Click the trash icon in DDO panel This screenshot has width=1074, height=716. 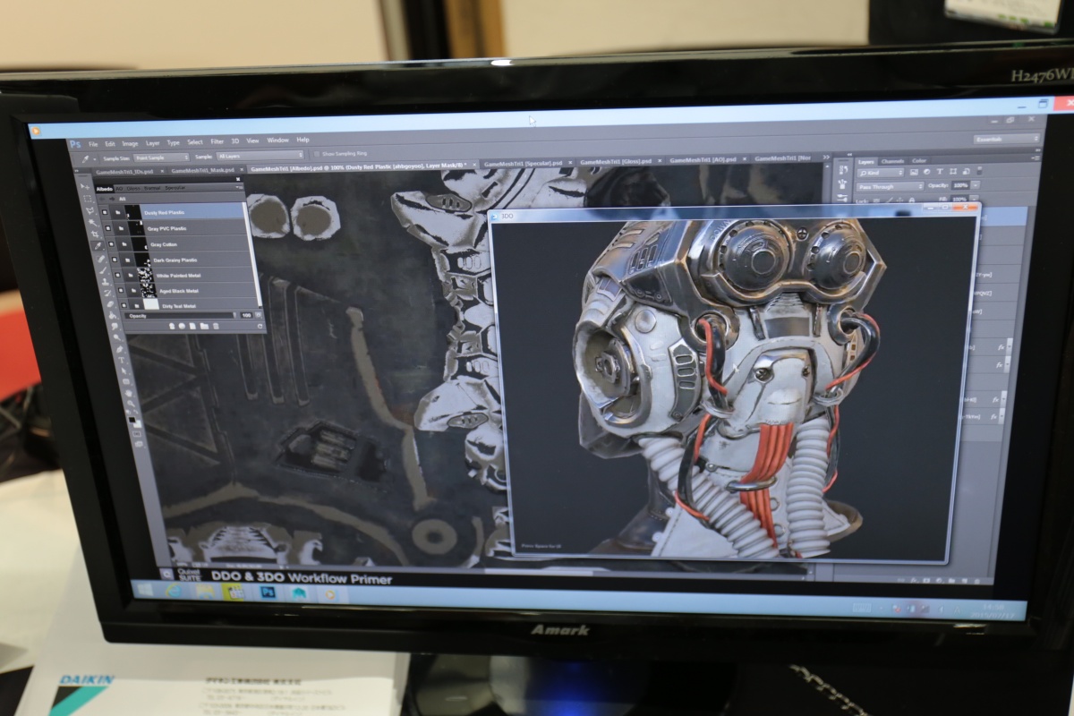click(216, 326)
